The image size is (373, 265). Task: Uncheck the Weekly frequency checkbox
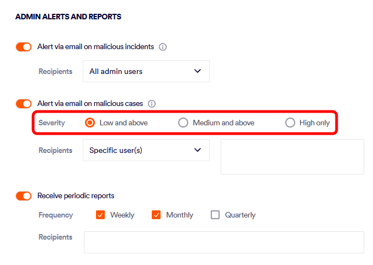pyautogui.click(x=100, y=215)
